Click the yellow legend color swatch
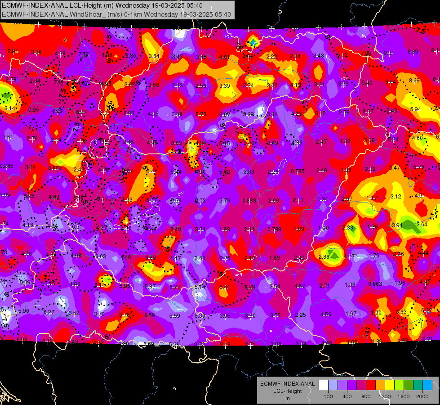The image size is (440, 405). [x=390, y=385]
